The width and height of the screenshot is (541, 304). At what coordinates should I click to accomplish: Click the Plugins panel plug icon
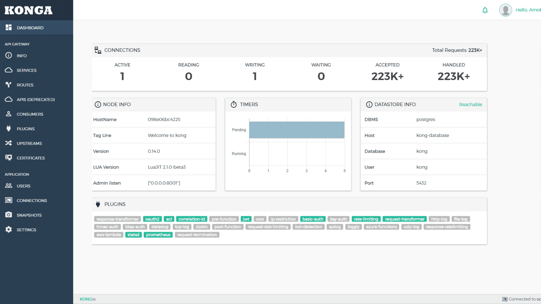click(x=98, y=204)
